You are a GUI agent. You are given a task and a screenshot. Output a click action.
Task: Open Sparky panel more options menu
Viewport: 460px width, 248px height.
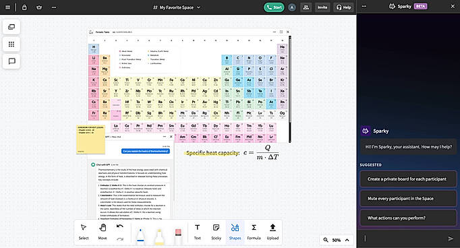pyautogui.click(x=364, y=6)
